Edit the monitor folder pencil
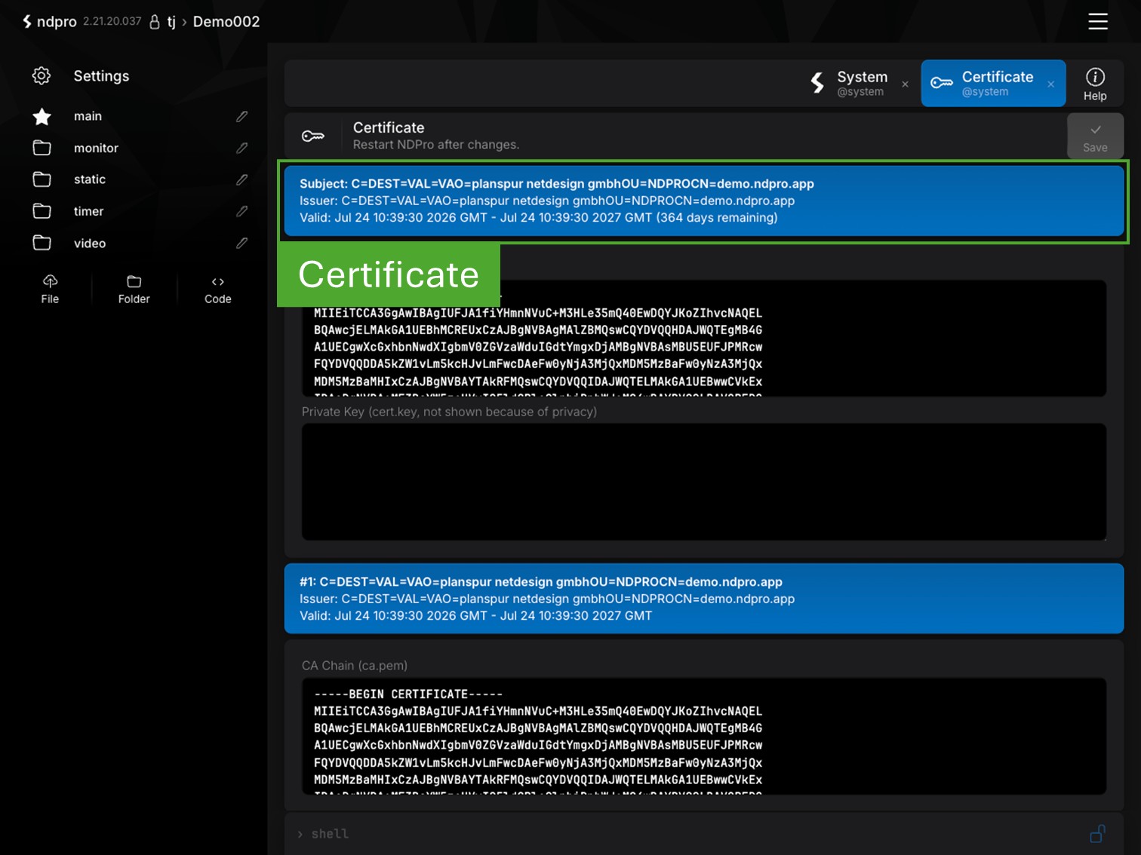Viewport: 1141px width, 855px height. (x=241, y=148)
